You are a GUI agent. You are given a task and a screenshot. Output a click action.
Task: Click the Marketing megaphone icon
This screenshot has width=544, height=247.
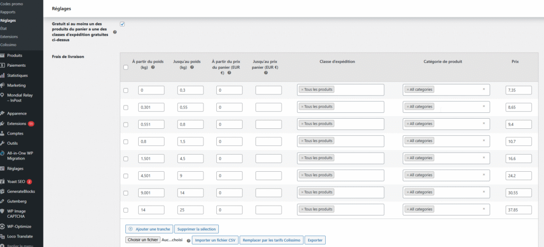tap(3, 85)
